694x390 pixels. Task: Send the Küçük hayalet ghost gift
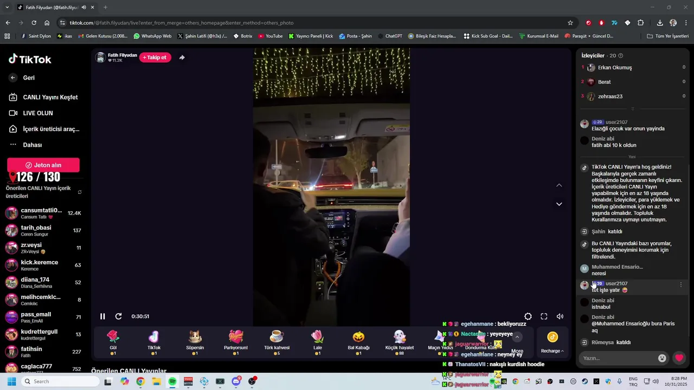[400, 342]
